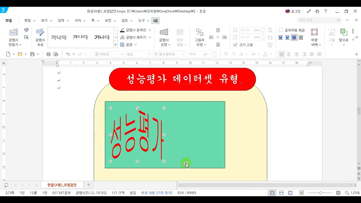This screenshot has height=203, width=361.
Task: Click the 앞으로 bring forward icon
Action: 344,32
